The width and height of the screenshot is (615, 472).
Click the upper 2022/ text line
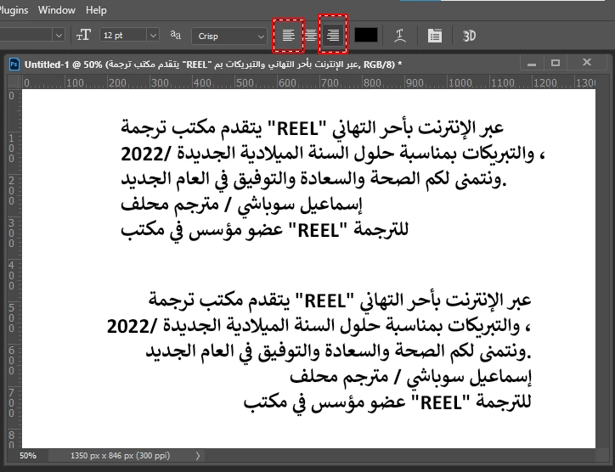(x=333, y=154)
